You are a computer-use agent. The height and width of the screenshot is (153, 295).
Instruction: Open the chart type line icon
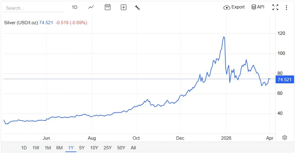click(91, 7)
